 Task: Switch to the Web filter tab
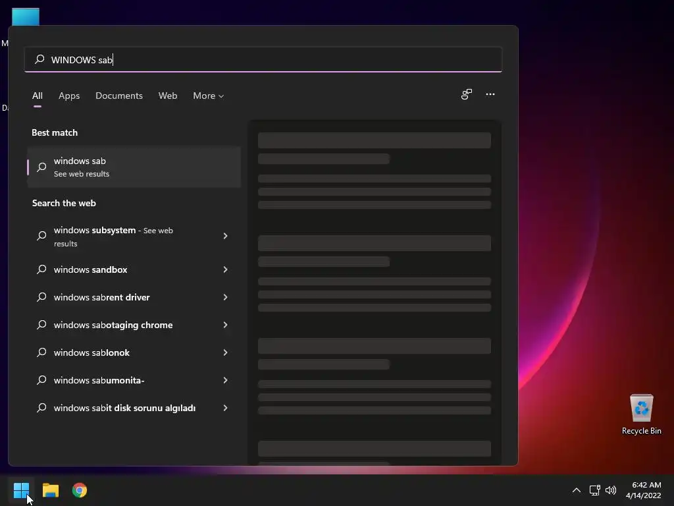pyautogui.click(x=168, y=96)
